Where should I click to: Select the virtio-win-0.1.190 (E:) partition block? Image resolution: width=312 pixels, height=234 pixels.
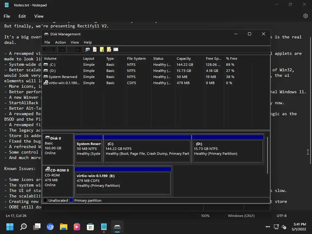coord(123,181)
